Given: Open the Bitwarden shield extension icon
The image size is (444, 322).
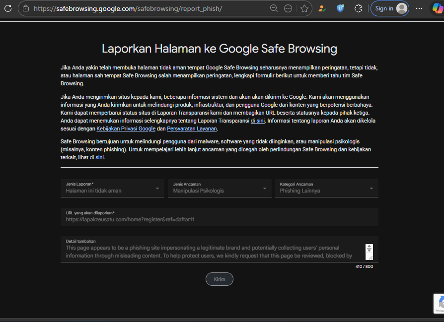Looking at the screenshot, I should pyautogui.click(x=340, y=8).
